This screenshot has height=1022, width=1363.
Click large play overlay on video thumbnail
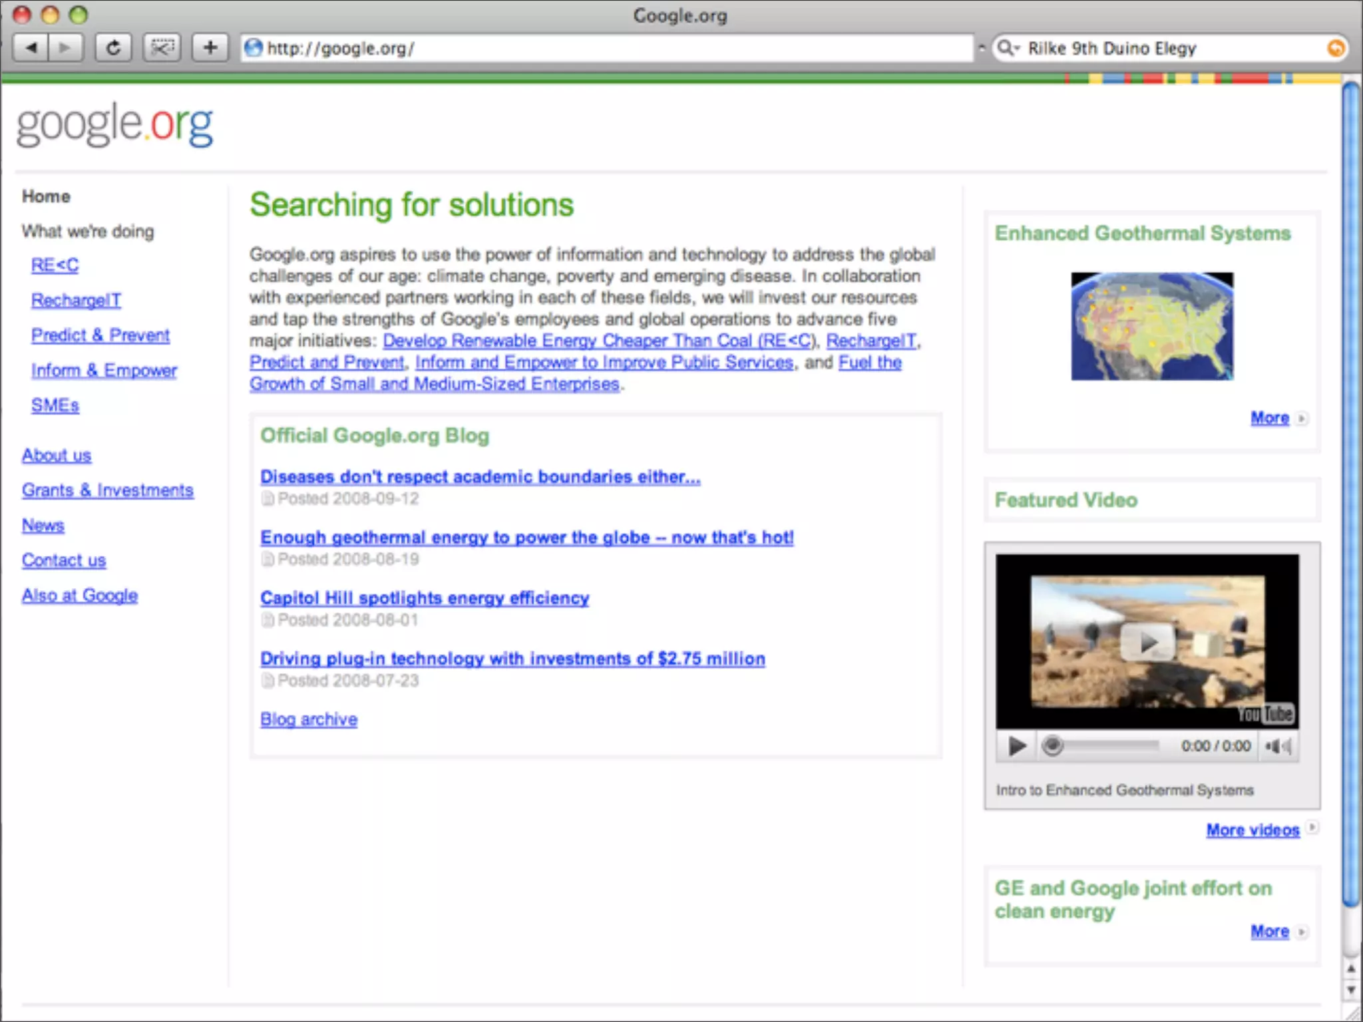pyautogui.click(x=1147, y=642)
